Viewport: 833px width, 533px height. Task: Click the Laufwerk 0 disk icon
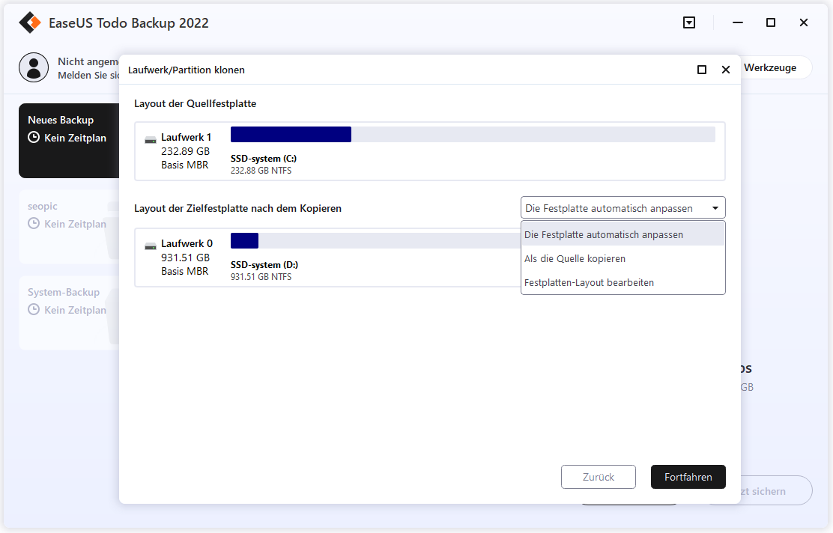click(151, 246)
